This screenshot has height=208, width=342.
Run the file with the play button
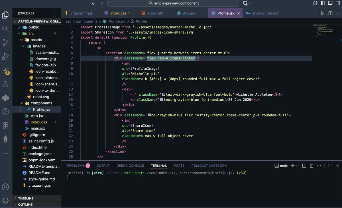(x=323, y=13)
